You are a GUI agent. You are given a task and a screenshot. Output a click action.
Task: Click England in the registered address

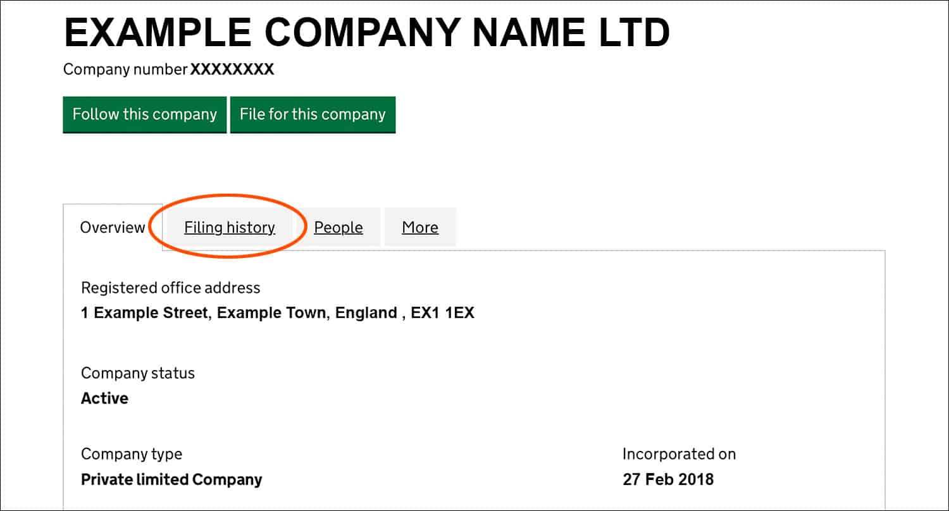(x=366, y=312)
